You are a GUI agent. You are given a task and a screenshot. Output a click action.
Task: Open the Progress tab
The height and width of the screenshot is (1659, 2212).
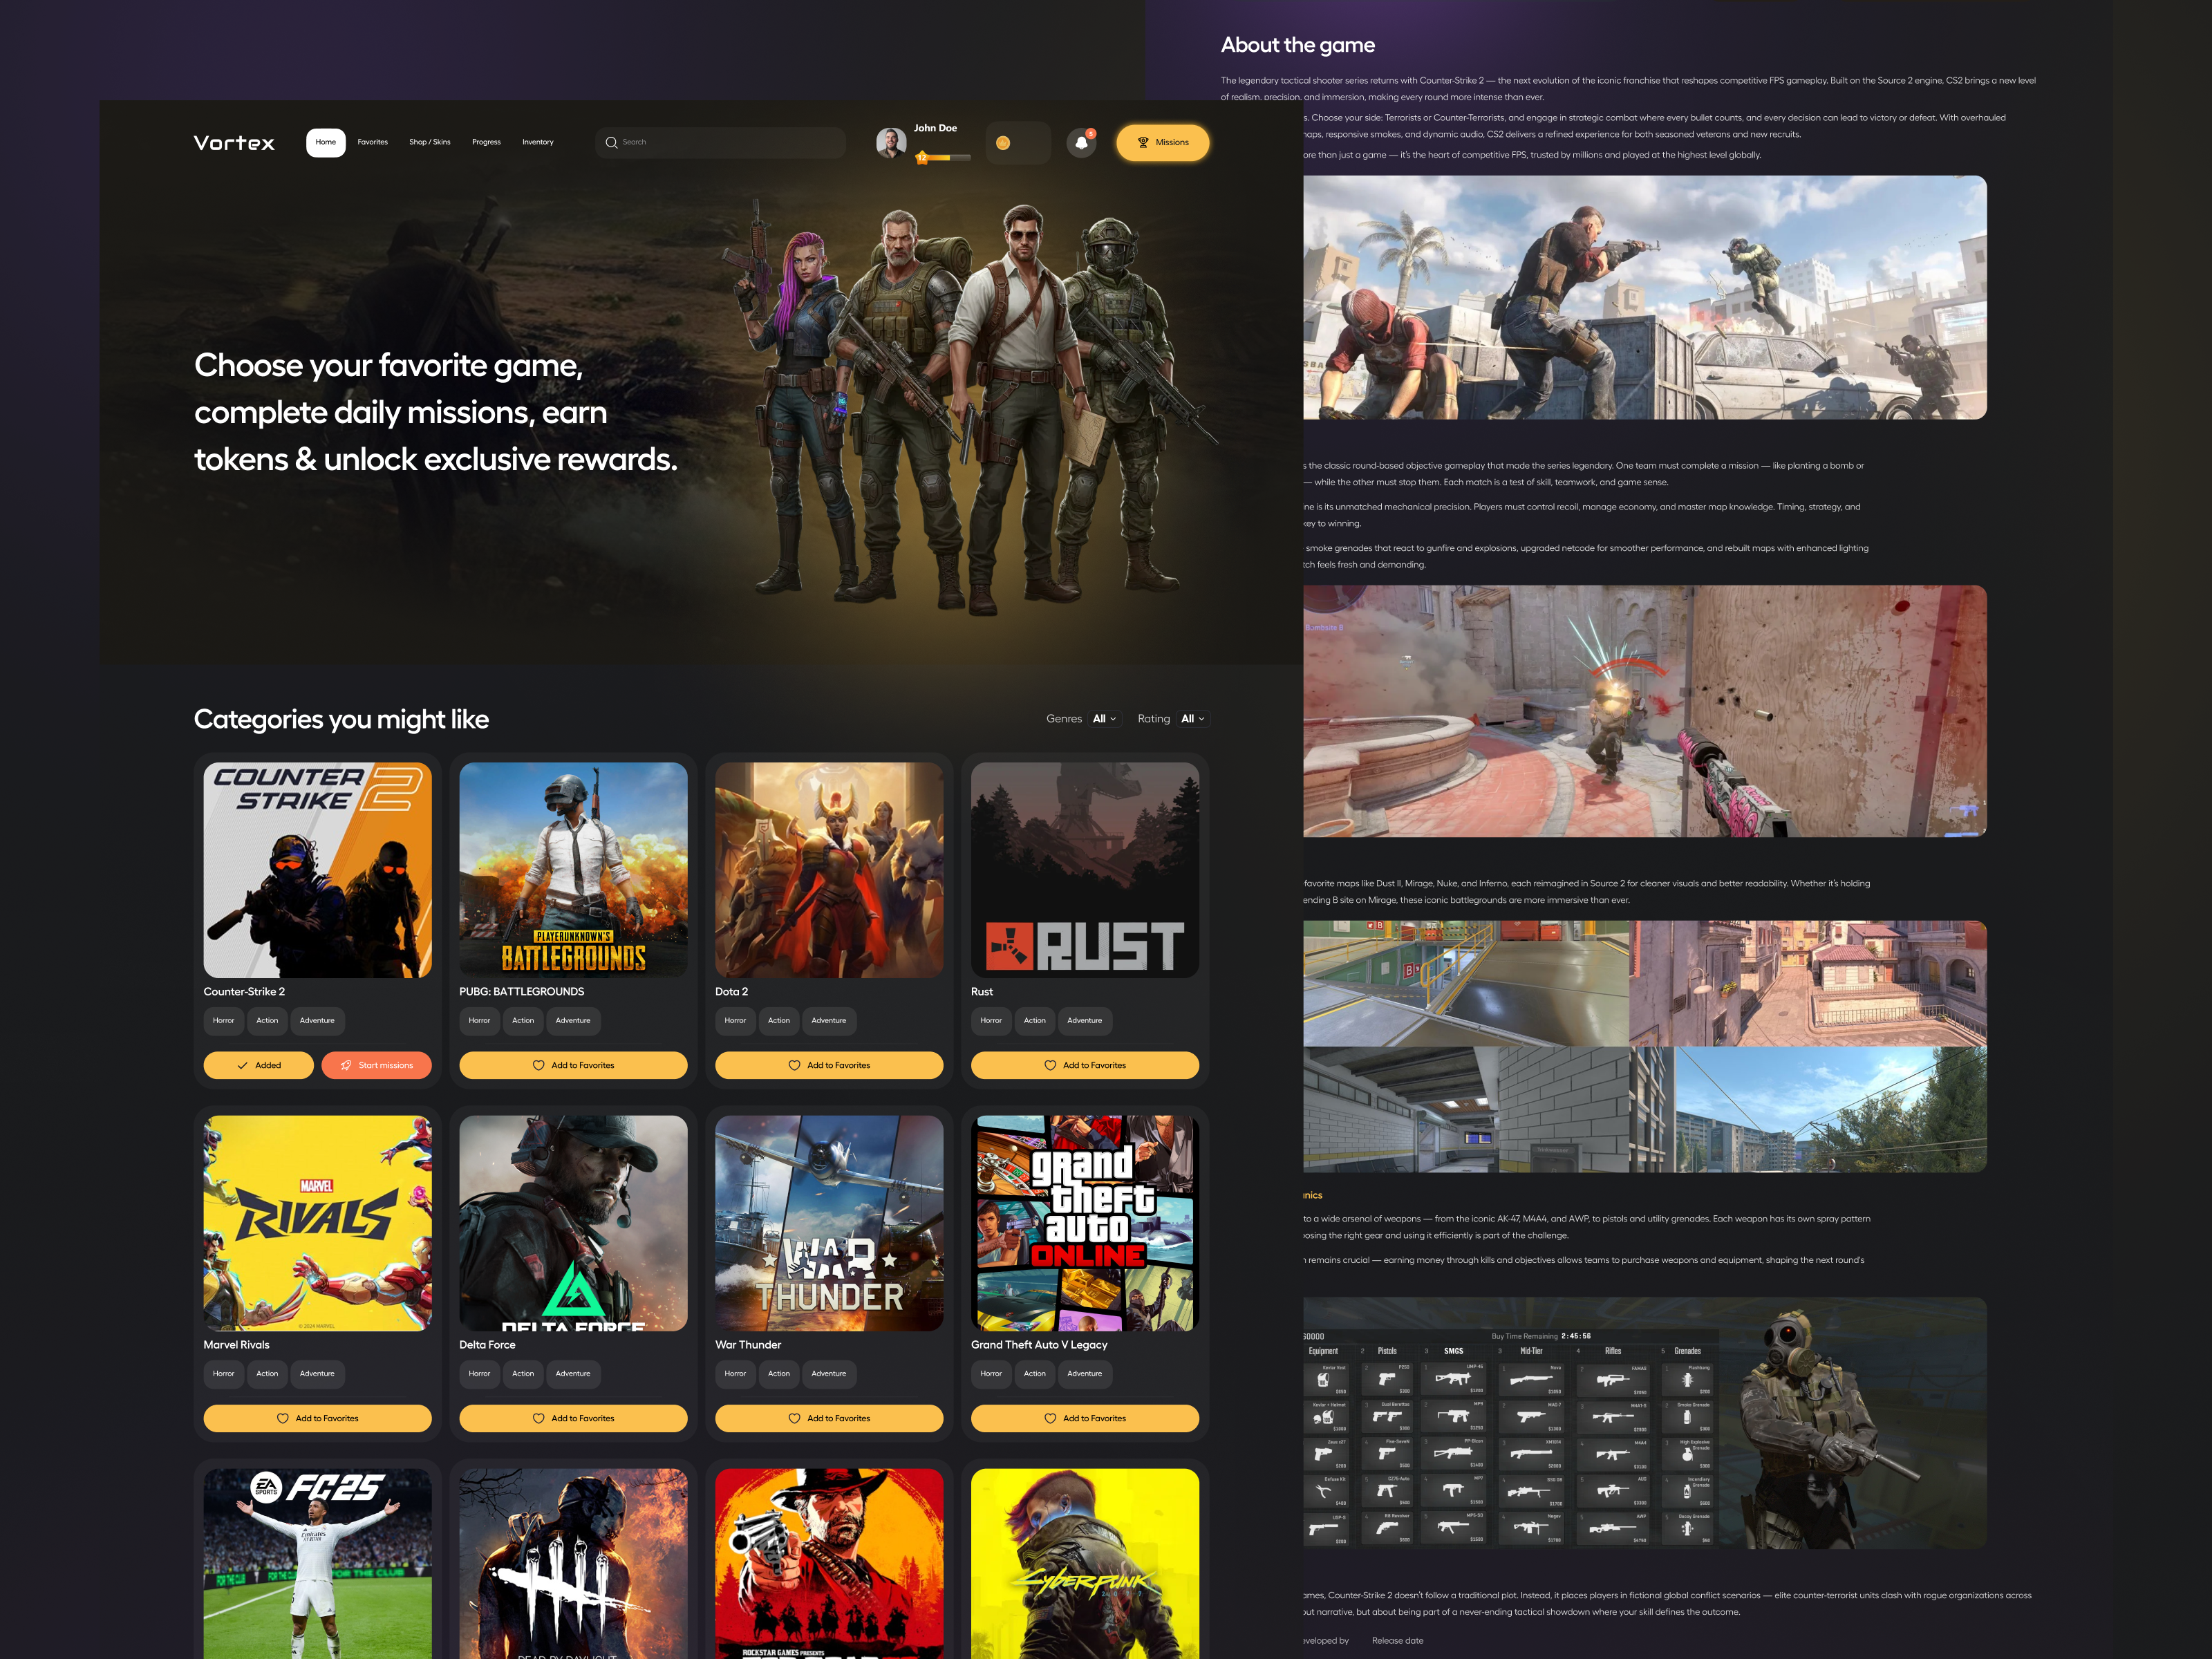coord(486,142)
